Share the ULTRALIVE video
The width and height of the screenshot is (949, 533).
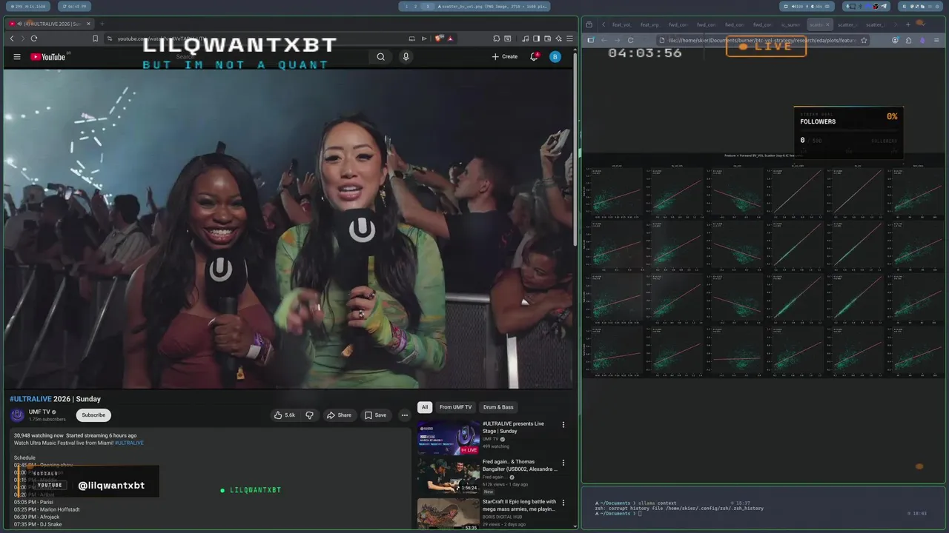[339, 415]
